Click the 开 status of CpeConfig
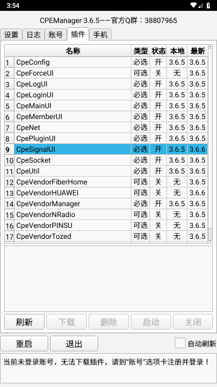 click(x=158, y=62)
